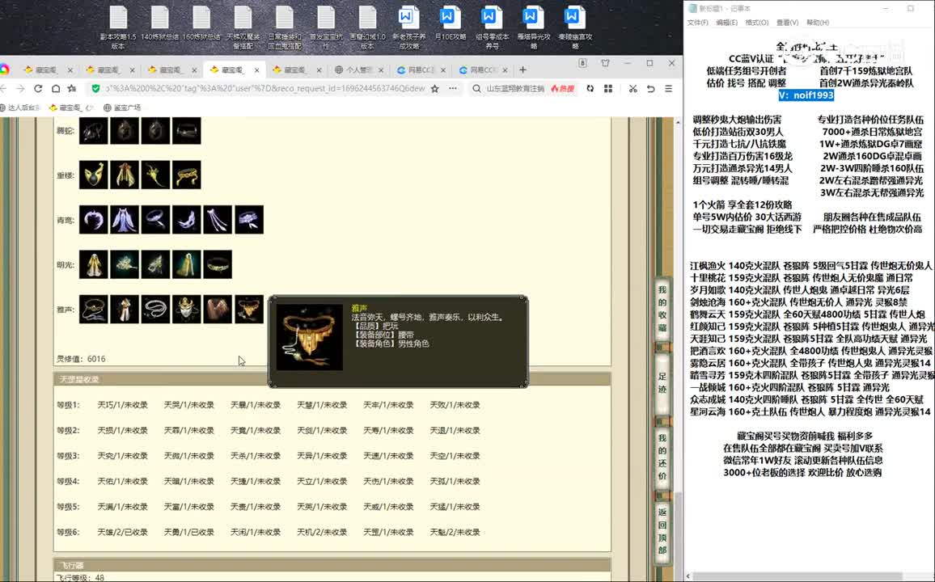The image size is (935, 582).
Task: Select the white-faced mask icon in 雅声 row
Action: (x=187, y=310)
